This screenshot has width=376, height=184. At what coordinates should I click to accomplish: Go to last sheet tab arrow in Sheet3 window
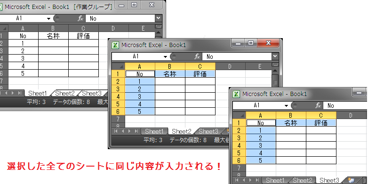tap(257, 180)
